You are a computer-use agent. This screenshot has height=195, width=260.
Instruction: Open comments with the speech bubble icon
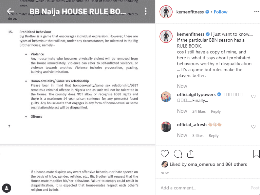tap(178, 153)
